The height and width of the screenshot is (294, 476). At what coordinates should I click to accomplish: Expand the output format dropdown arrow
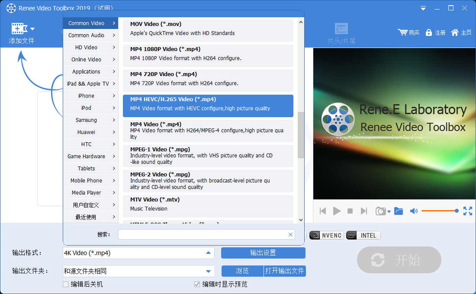click(208, 253)
